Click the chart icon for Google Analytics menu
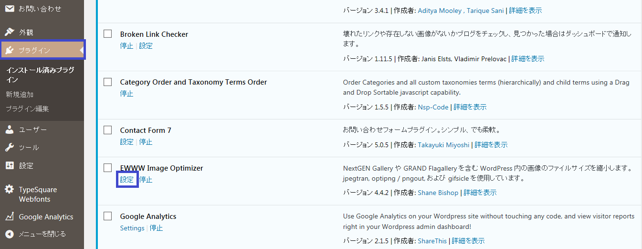 9,217
